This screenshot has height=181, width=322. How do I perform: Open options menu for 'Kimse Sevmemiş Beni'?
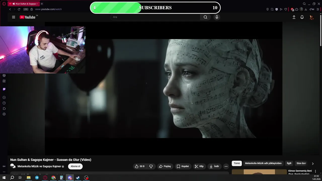click(315, 171)
